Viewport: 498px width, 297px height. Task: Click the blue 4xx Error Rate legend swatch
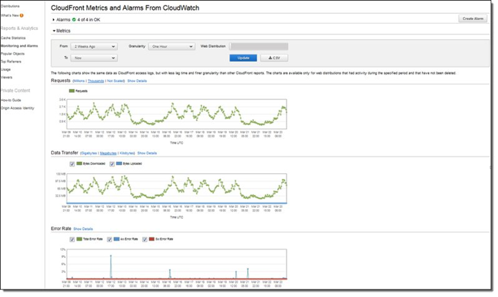coord(117,239)
